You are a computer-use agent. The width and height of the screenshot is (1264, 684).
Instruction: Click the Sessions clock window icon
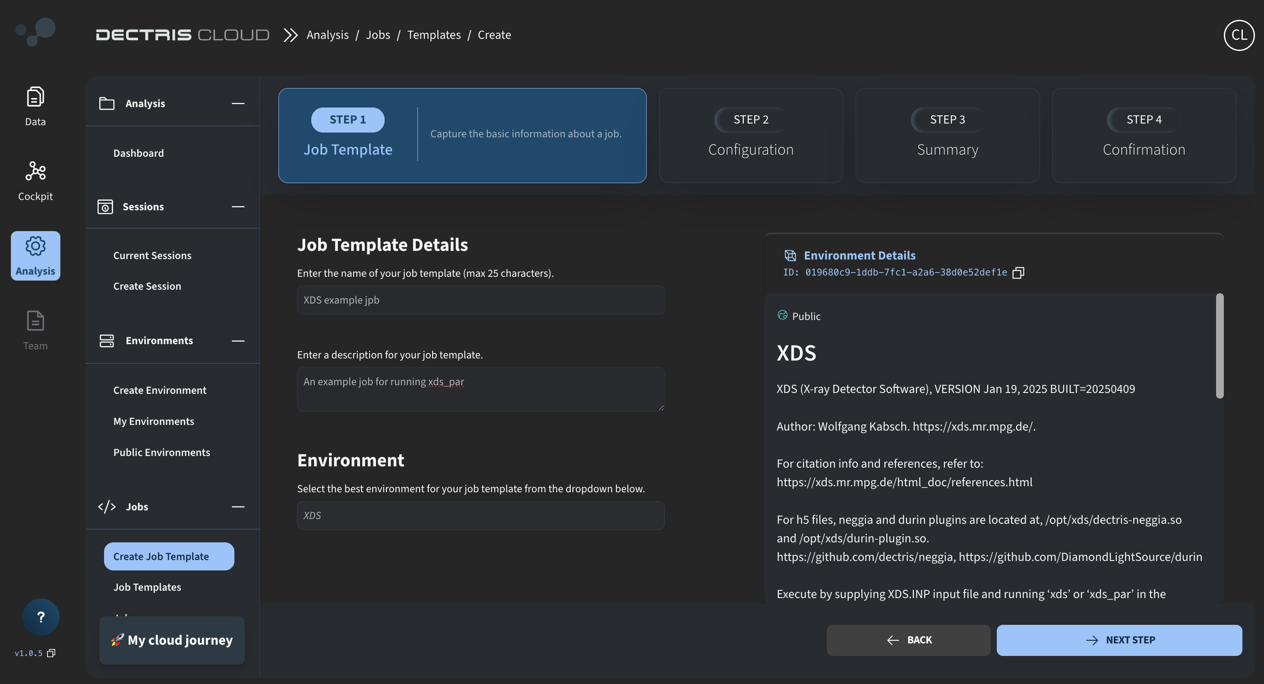coord(105,206)
